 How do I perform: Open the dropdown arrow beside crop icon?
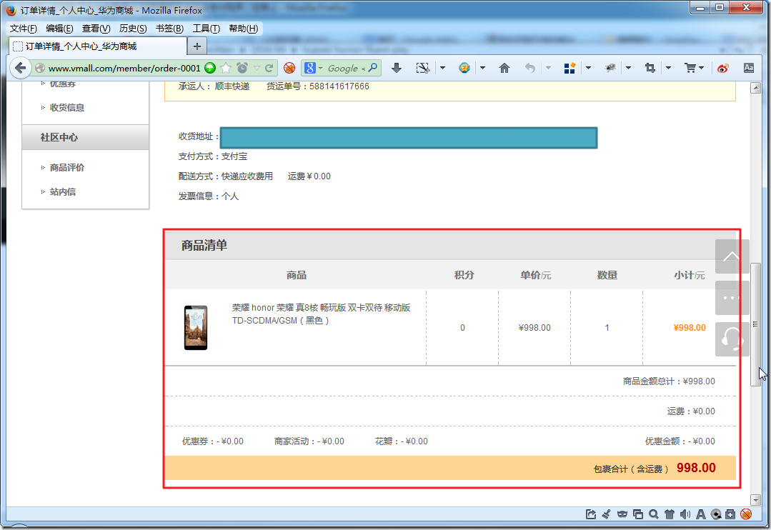pyautogui.click(x=668, y=68)
